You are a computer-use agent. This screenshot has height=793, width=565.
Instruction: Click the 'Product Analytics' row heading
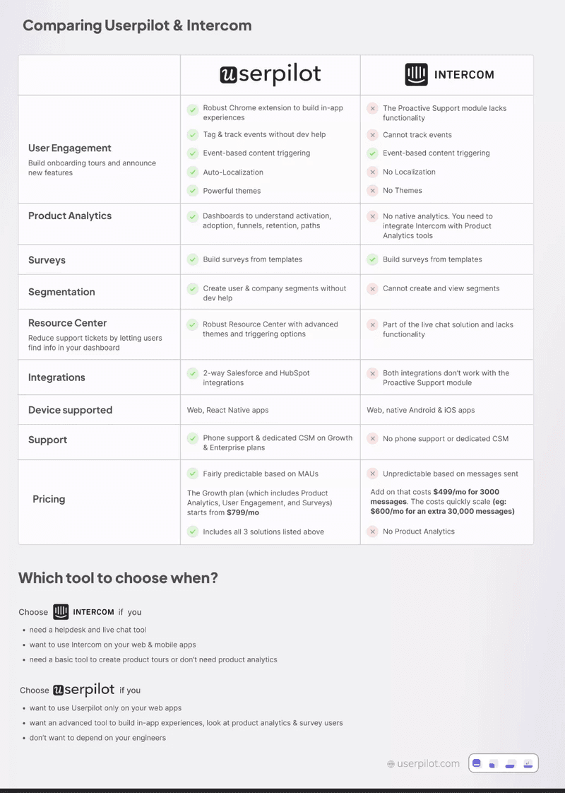[x=70, y=216]
